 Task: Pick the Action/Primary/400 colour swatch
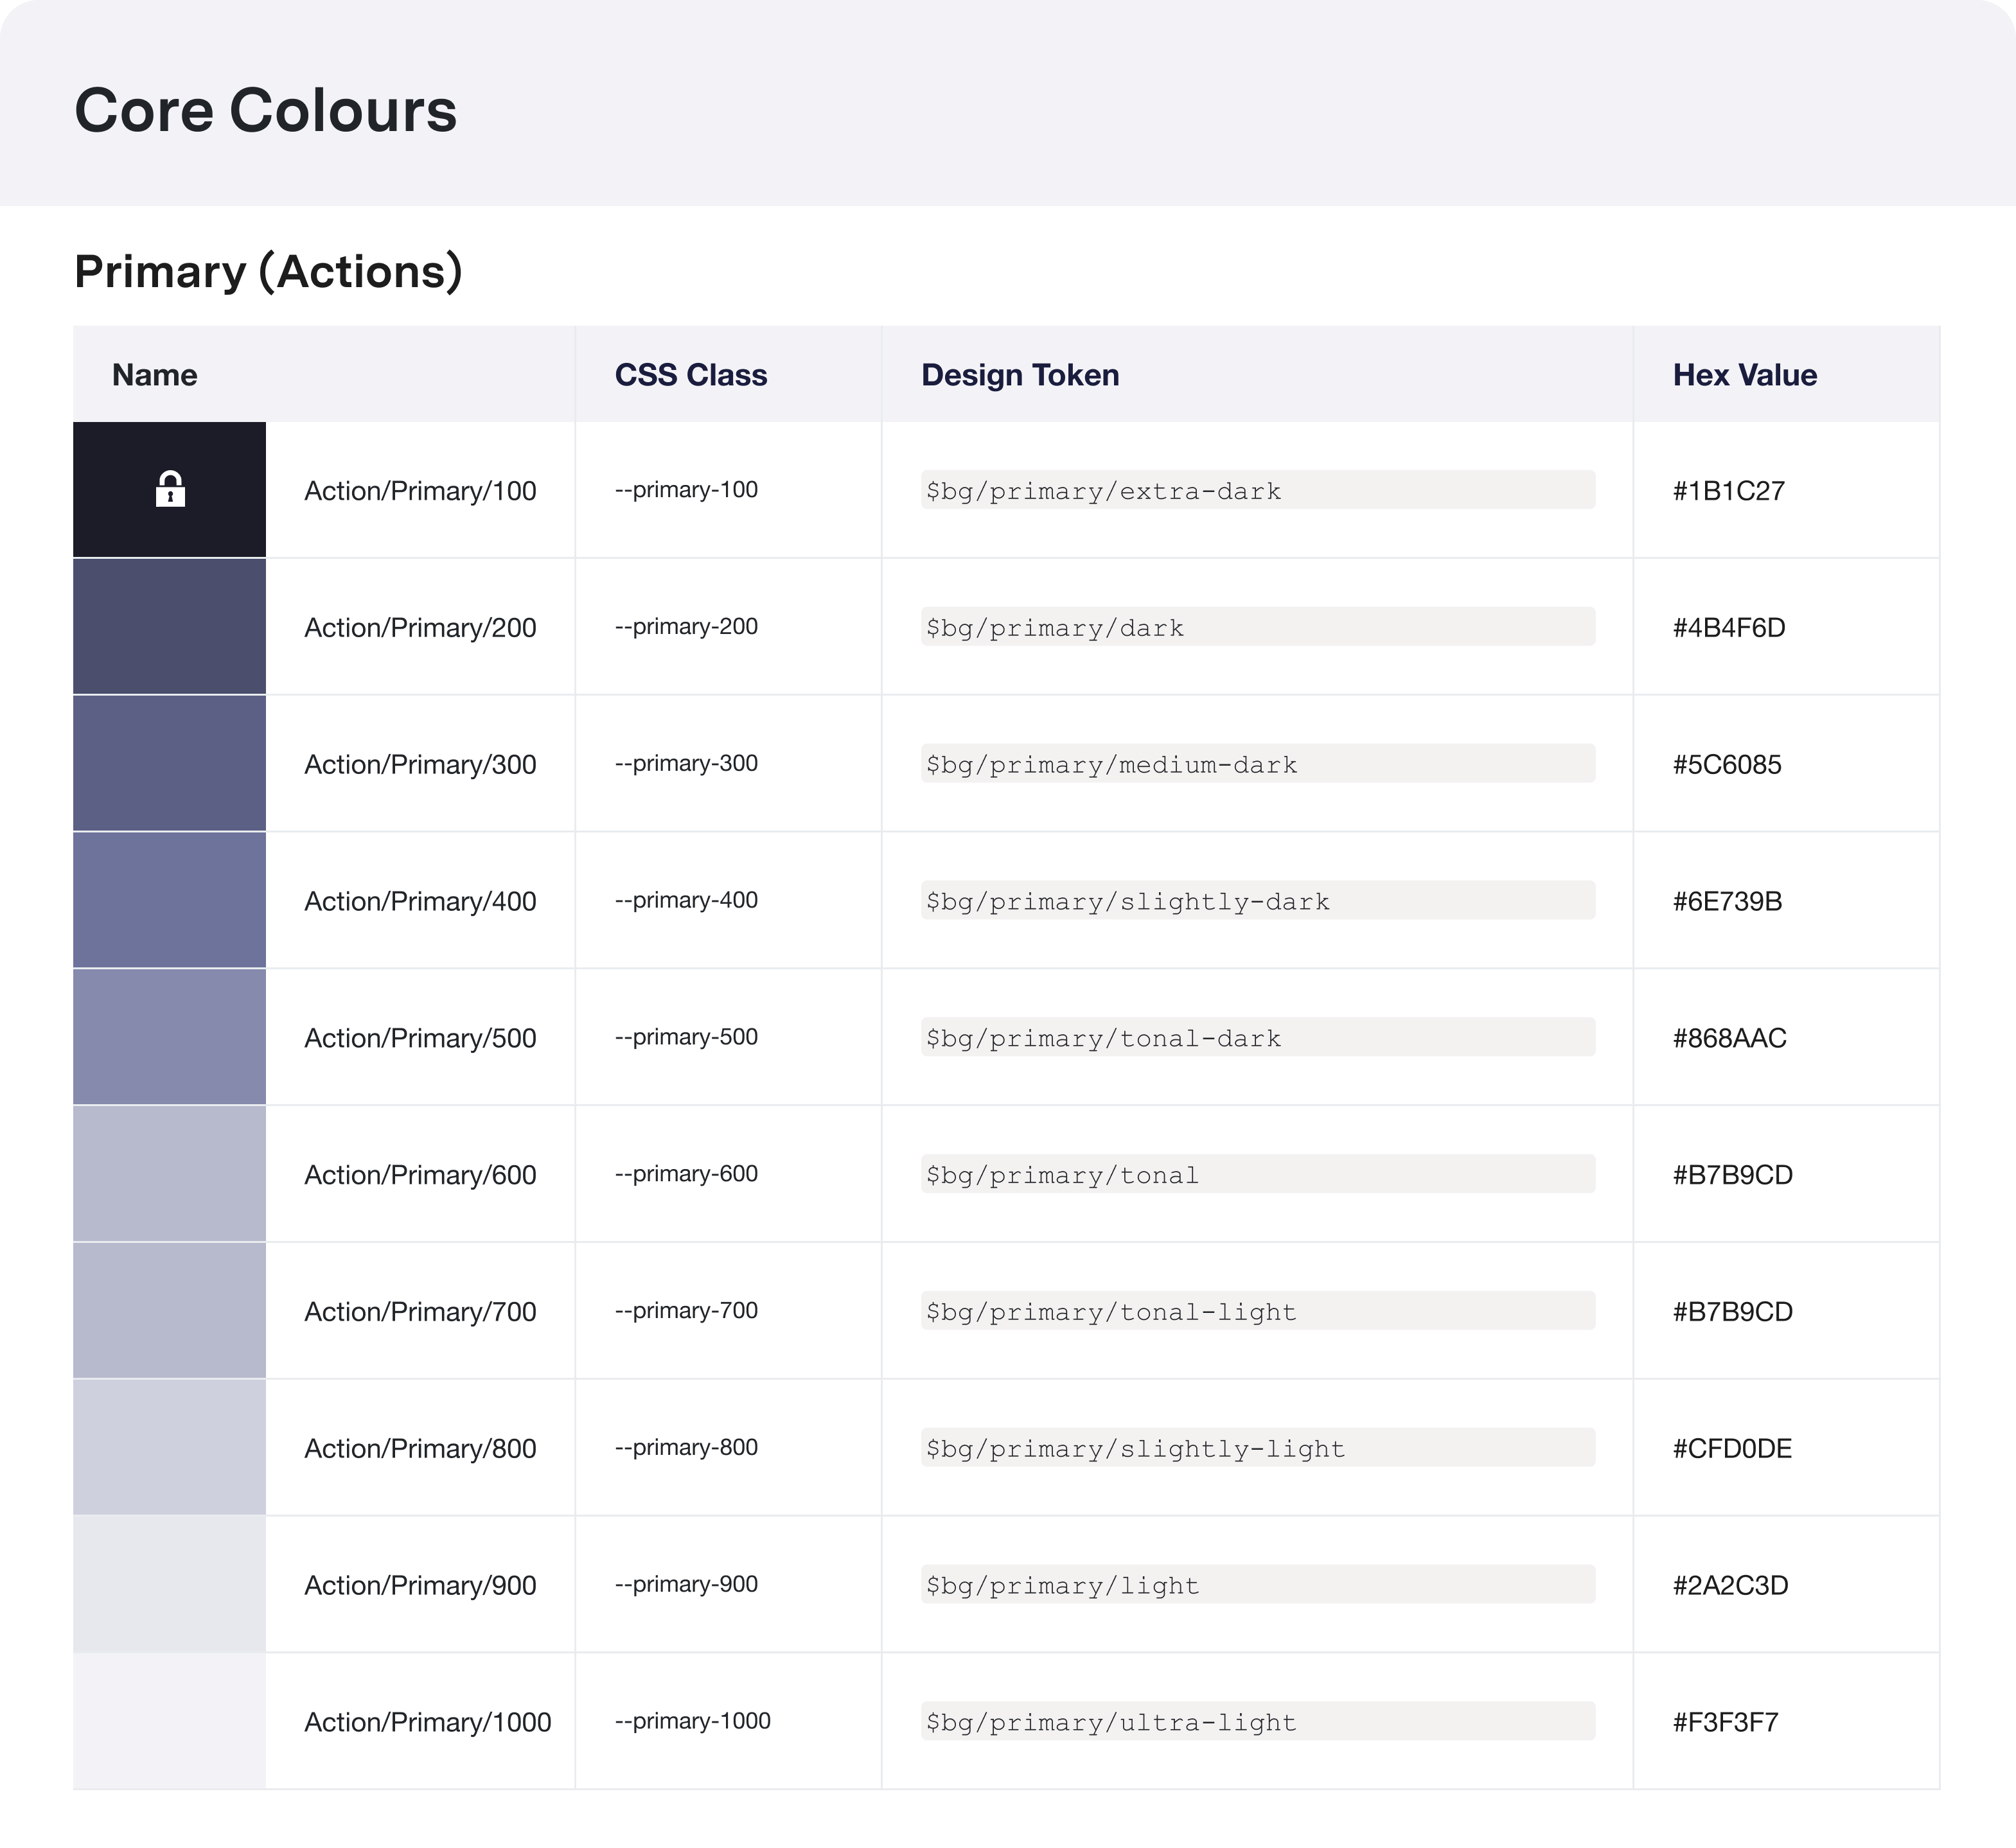[x=169, y=900]
